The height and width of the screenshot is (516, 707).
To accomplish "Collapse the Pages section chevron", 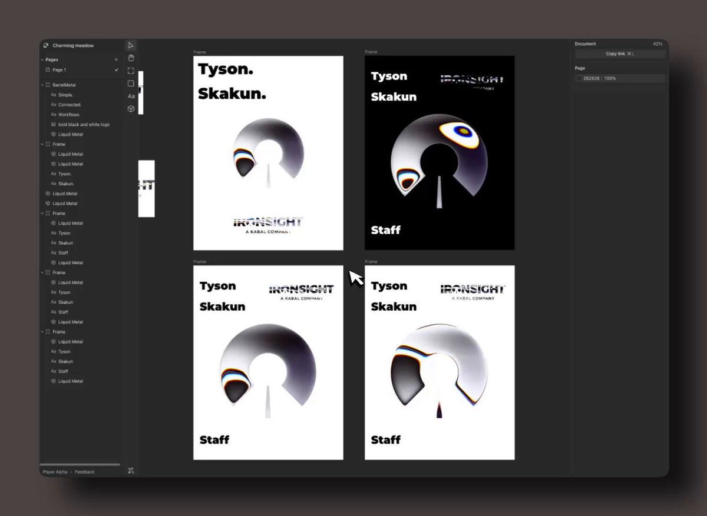I will pyautogui.click(x=42, y=59).
